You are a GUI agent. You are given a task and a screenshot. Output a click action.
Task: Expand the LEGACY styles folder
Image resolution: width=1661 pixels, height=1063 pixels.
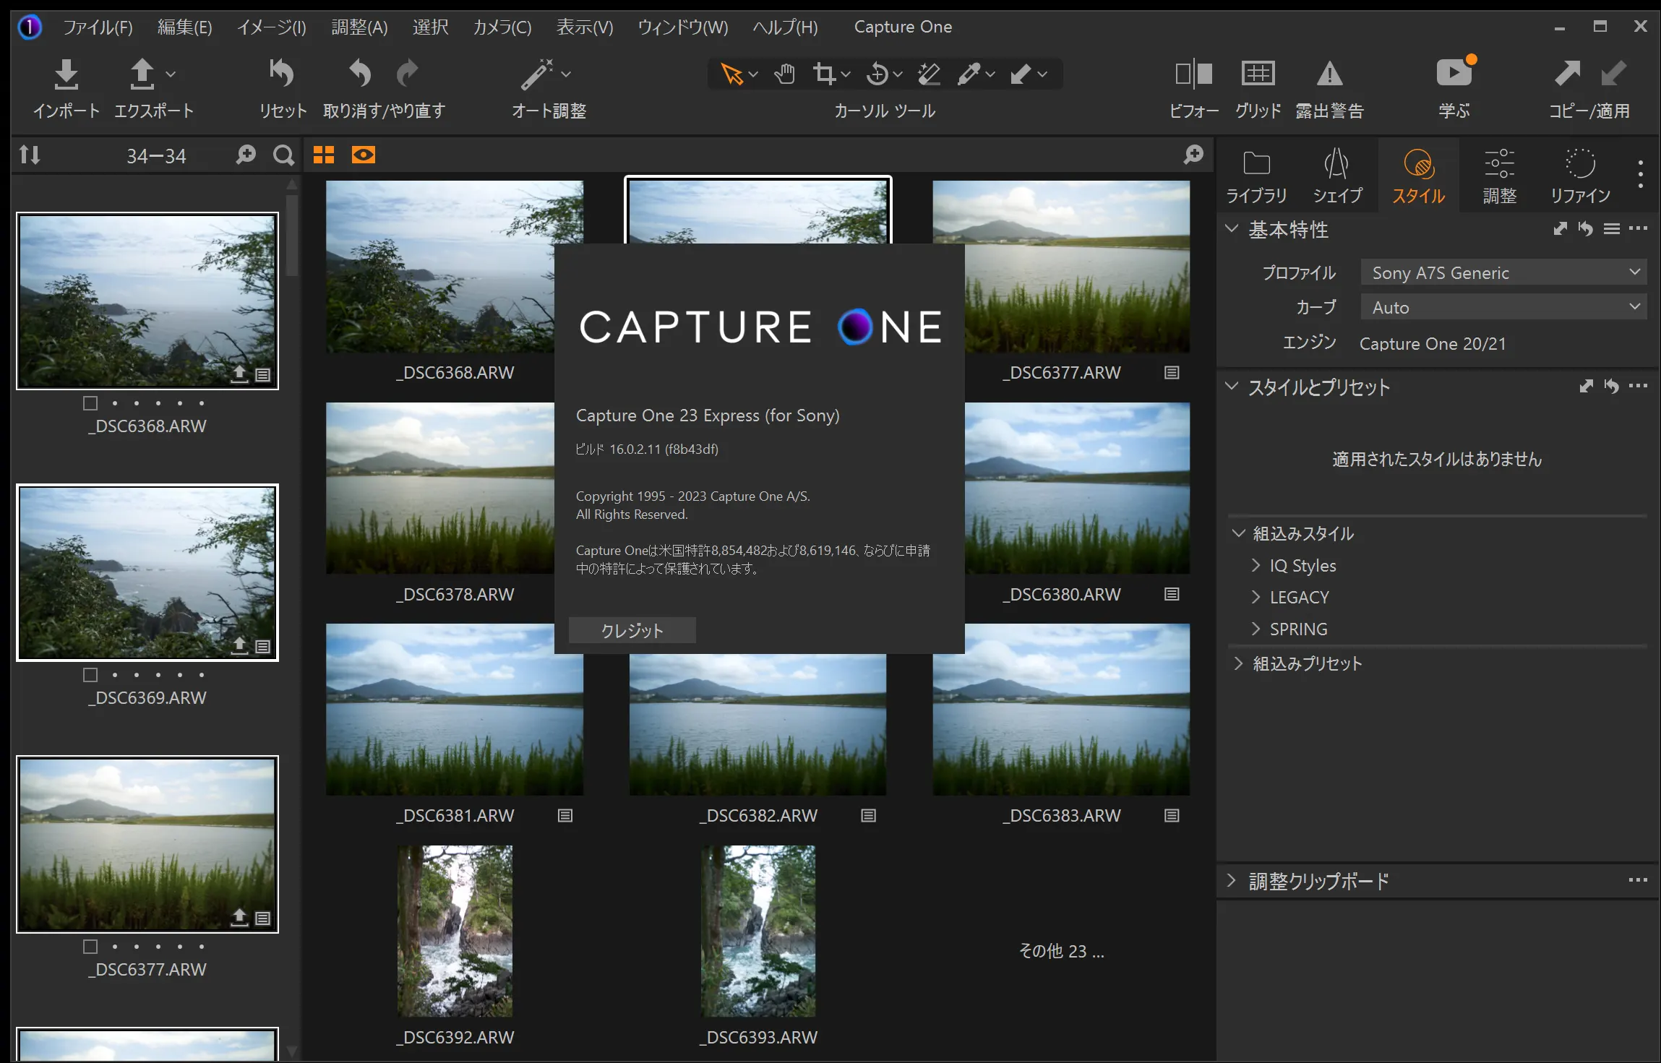(x=1256, y=597)
